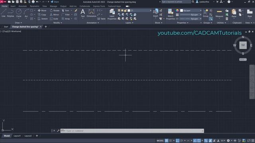Activate the Stretch command
This screenshot has width=255, height=143.
(43, 19)
